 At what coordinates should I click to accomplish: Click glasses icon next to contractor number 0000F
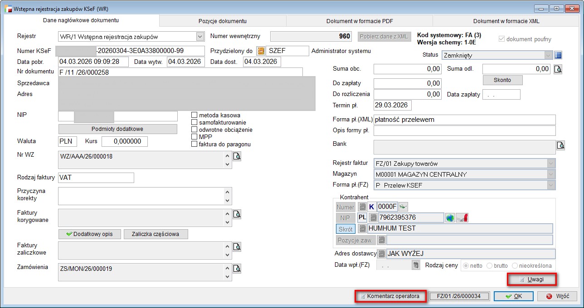403,207
